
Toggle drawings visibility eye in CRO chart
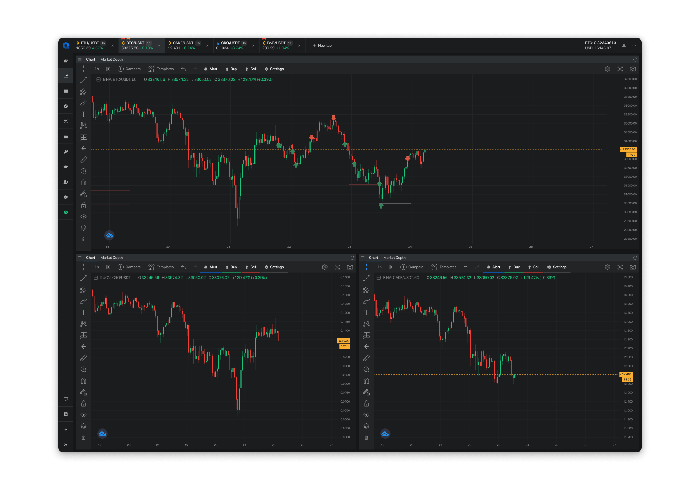pyautogui.click(x=83, y=415)
